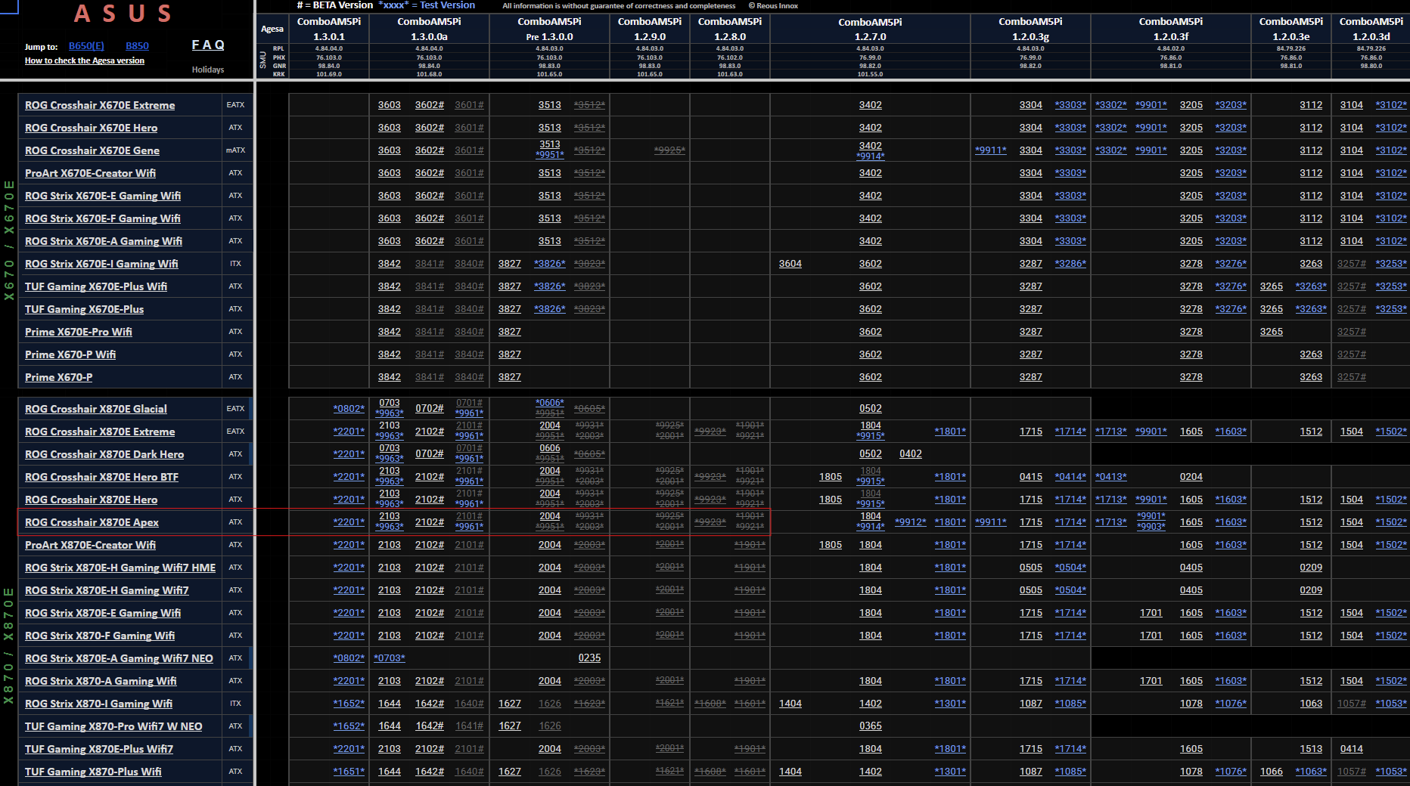
Task: Click the ComboAM5Pi 1.2.7.0 column header
Action: 871,29
